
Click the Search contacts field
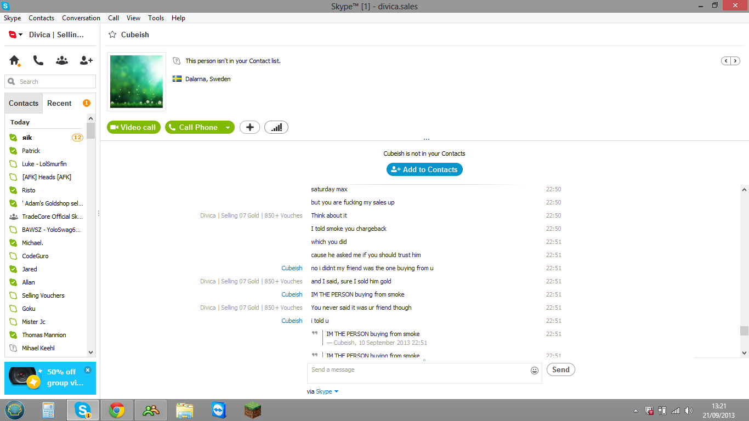[50, 82]
